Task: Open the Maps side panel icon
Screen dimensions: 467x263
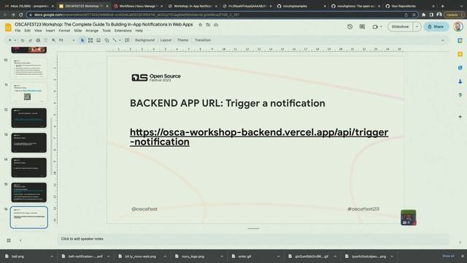Action: tap(460, 95)
